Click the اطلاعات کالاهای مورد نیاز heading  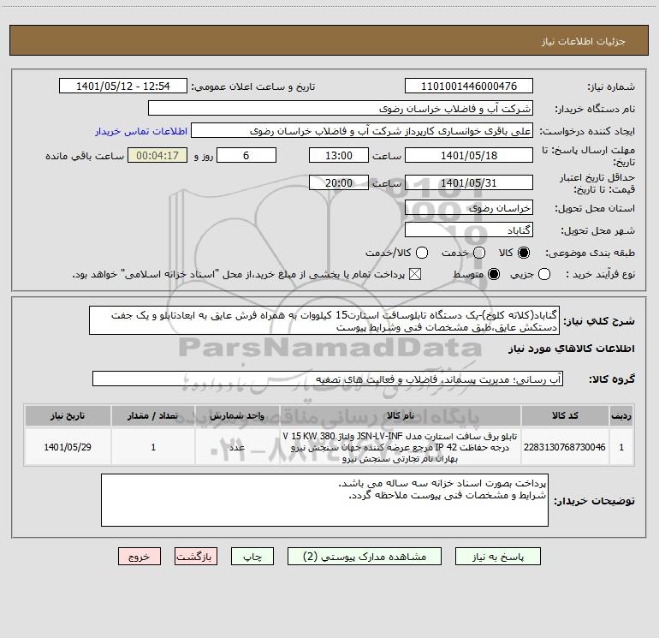(572, 349)
